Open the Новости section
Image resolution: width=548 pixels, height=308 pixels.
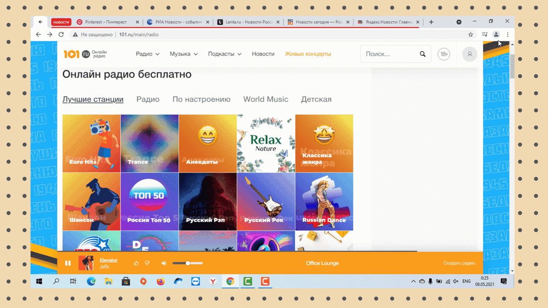(x=263, y=54)
